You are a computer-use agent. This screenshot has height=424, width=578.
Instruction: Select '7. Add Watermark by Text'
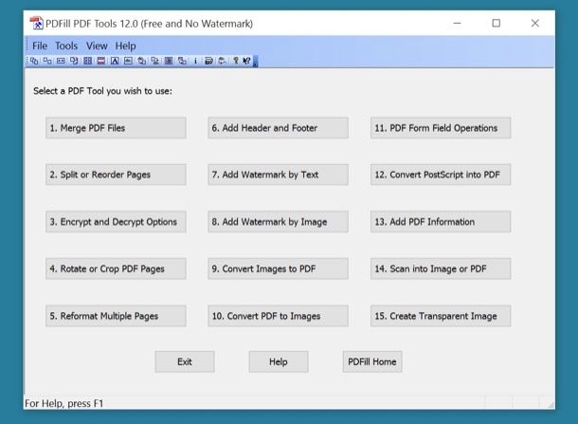(278, 175)
